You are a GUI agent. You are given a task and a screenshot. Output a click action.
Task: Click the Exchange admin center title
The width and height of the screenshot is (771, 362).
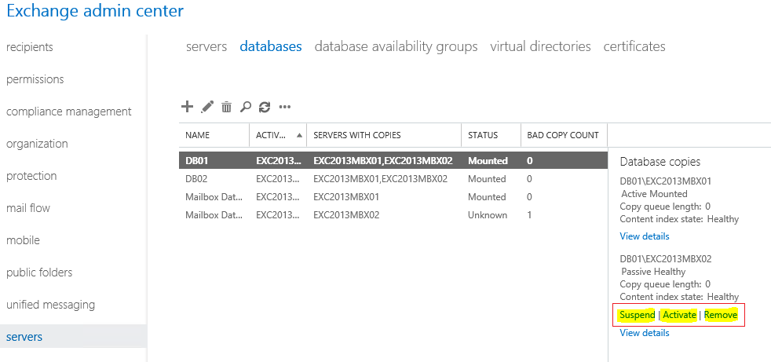95,11
